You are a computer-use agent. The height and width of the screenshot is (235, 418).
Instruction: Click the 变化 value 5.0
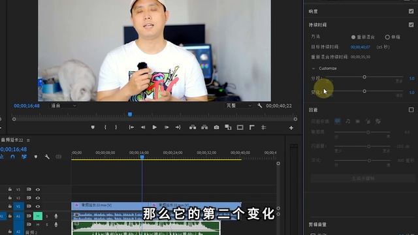point(412,93)
